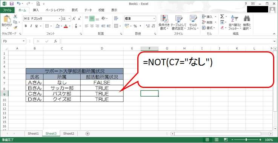This screenshot has width=278, height=143.
Task: Toggle Italic formatting
Action: tap(31, 26)
